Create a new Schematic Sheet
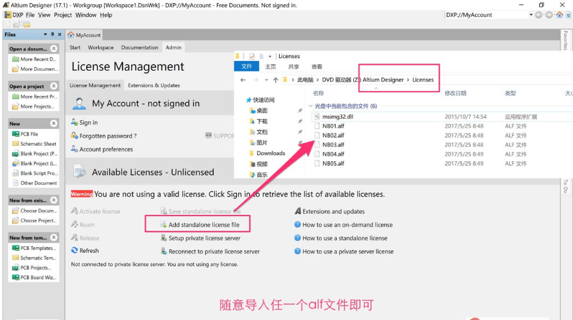This screenshot has width=573, height=320. point(34,144)
